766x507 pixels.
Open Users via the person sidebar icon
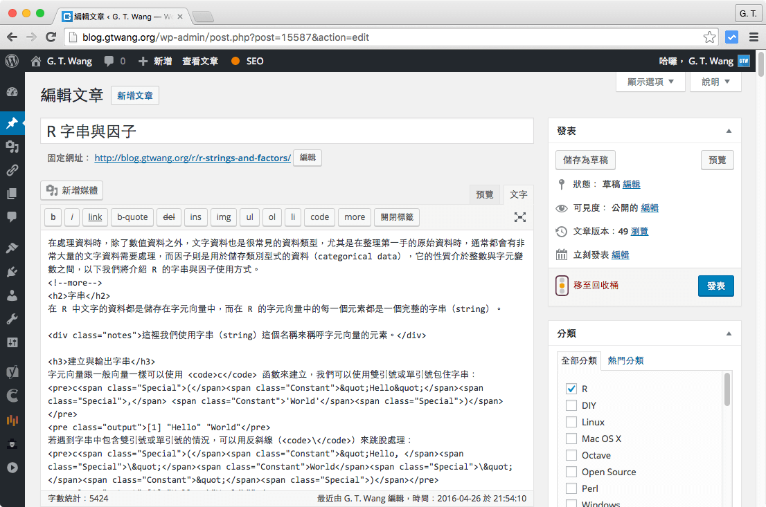click(x=12, y=295)
